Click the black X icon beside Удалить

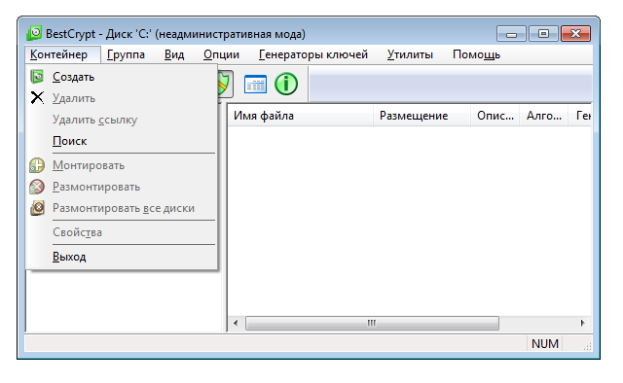tap(37, 97)
